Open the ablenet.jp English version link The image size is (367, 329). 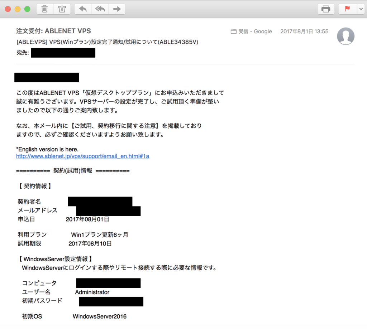click(83, 156)
